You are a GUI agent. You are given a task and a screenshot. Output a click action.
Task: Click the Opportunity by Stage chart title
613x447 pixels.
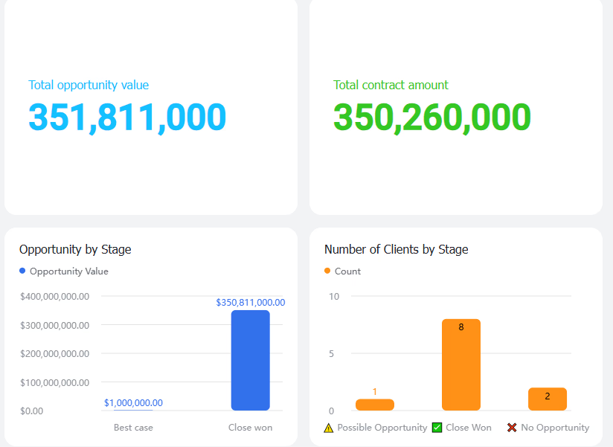75,249
